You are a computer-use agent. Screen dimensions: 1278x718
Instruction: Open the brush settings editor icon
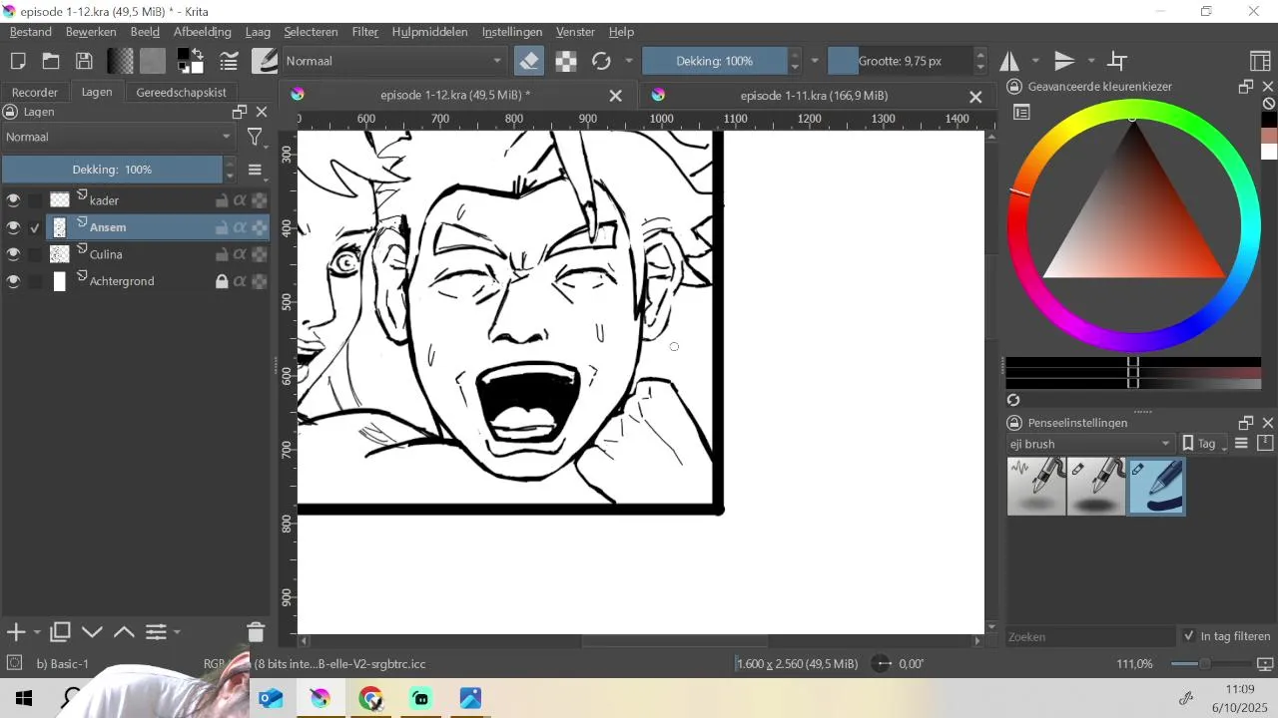(229, 61)
